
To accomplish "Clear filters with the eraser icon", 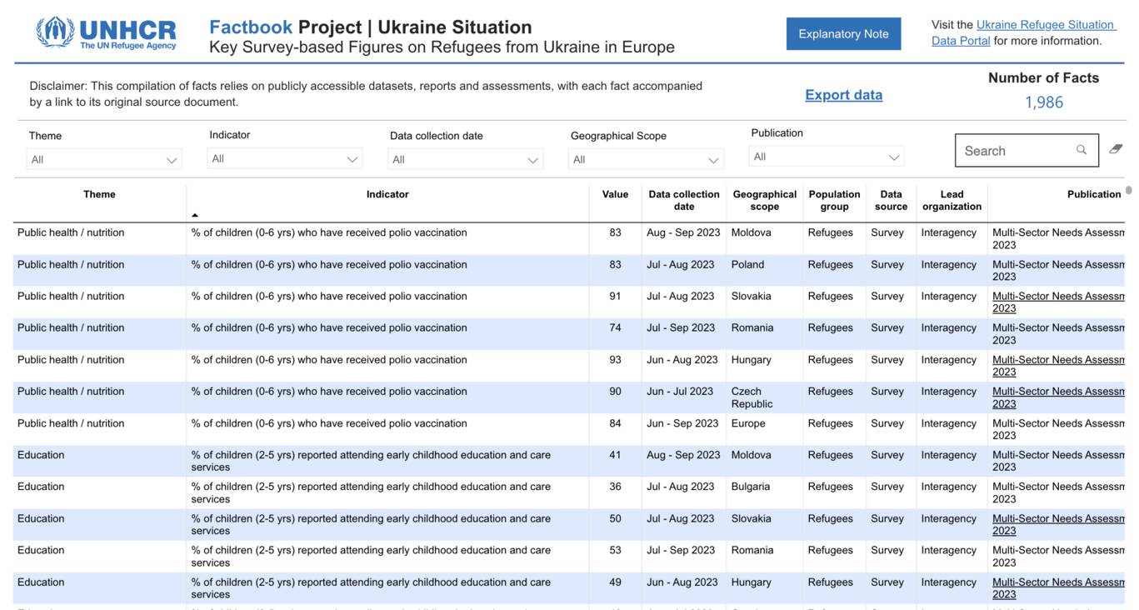I will pos(1116,149).
